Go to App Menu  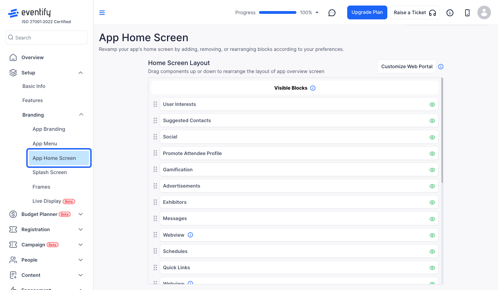point(45,144)
